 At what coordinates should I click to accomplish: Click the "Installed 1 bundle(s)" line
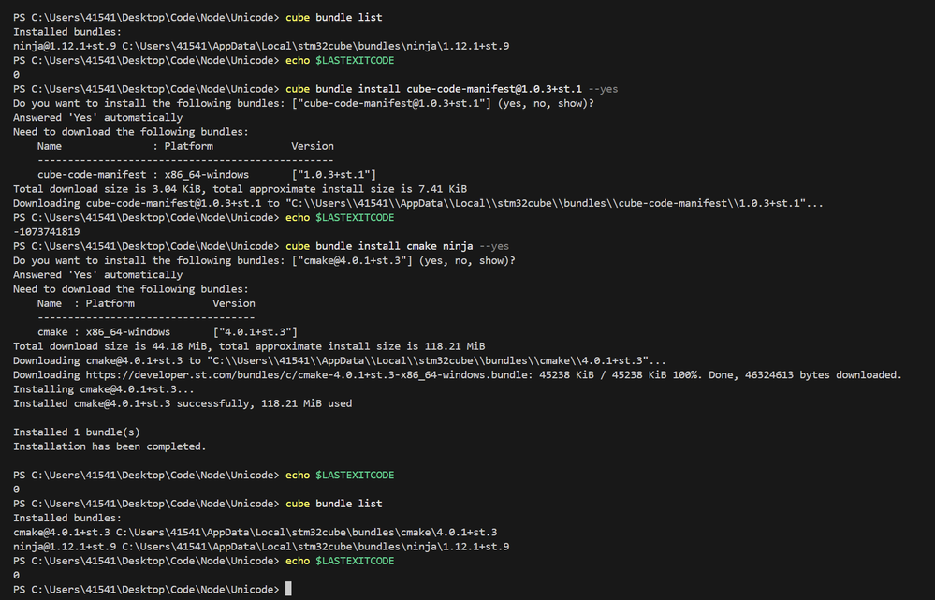click(x=77, y=432)
